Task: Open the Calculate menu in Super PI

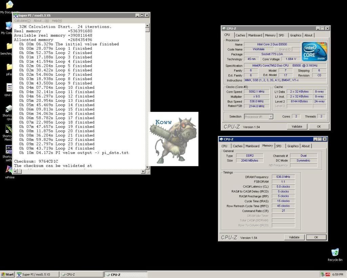Action: click(22, 21)
